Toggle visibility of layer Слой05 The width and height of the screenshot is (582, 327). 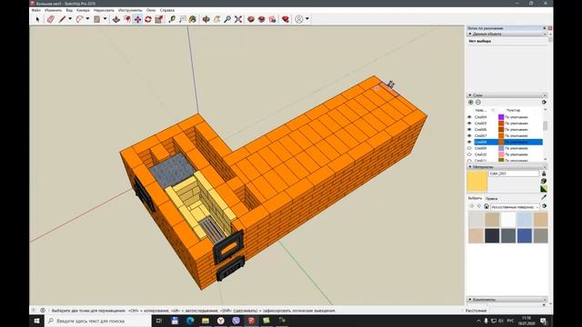point(469,124)
